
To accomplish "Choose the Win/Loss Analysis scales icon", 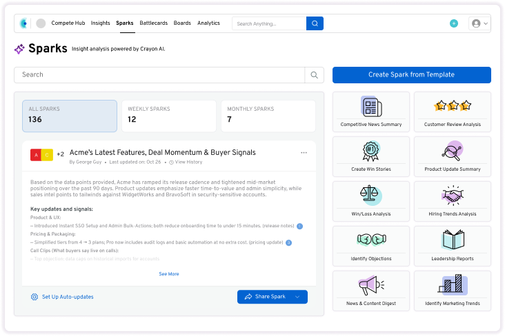I will pos(371,196).
